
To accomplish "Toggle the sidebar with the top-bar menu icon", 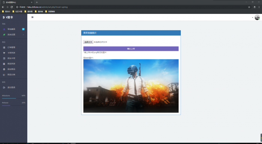I will pyautogui.click(x=33, y=17).
